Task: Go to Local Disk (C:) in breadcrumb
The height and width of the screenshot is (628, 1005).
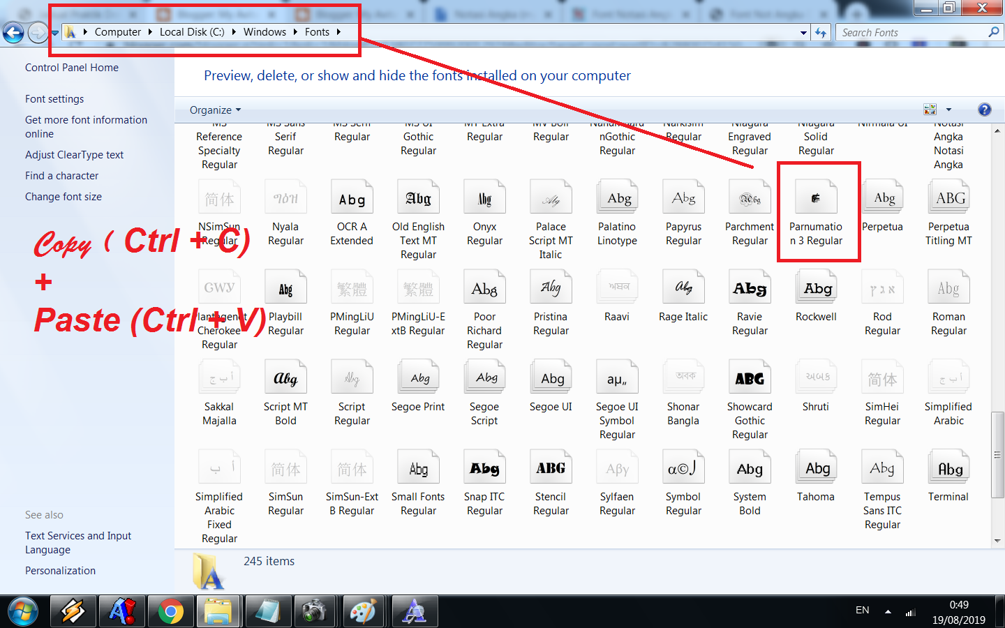Action: tap(192, 32)
